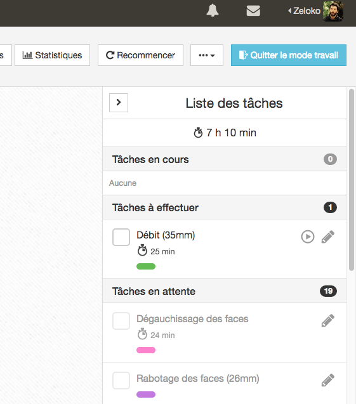
Task: Open the notifications bell
Action: pos(213,11)
